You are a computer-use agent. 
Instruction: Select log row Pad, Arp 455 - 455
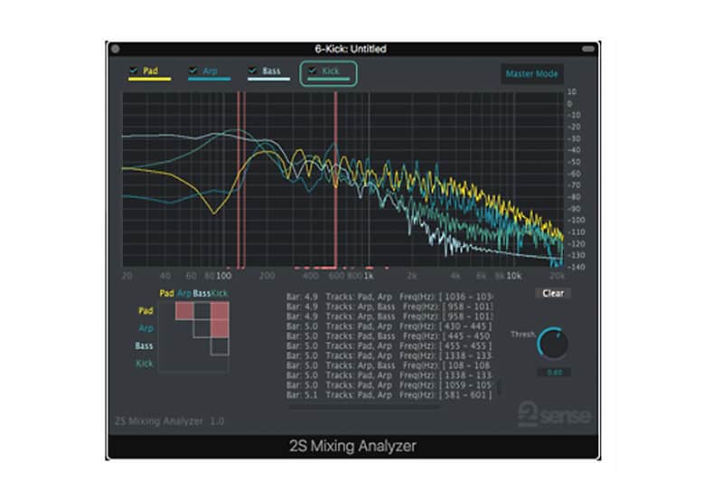[390, 345]
